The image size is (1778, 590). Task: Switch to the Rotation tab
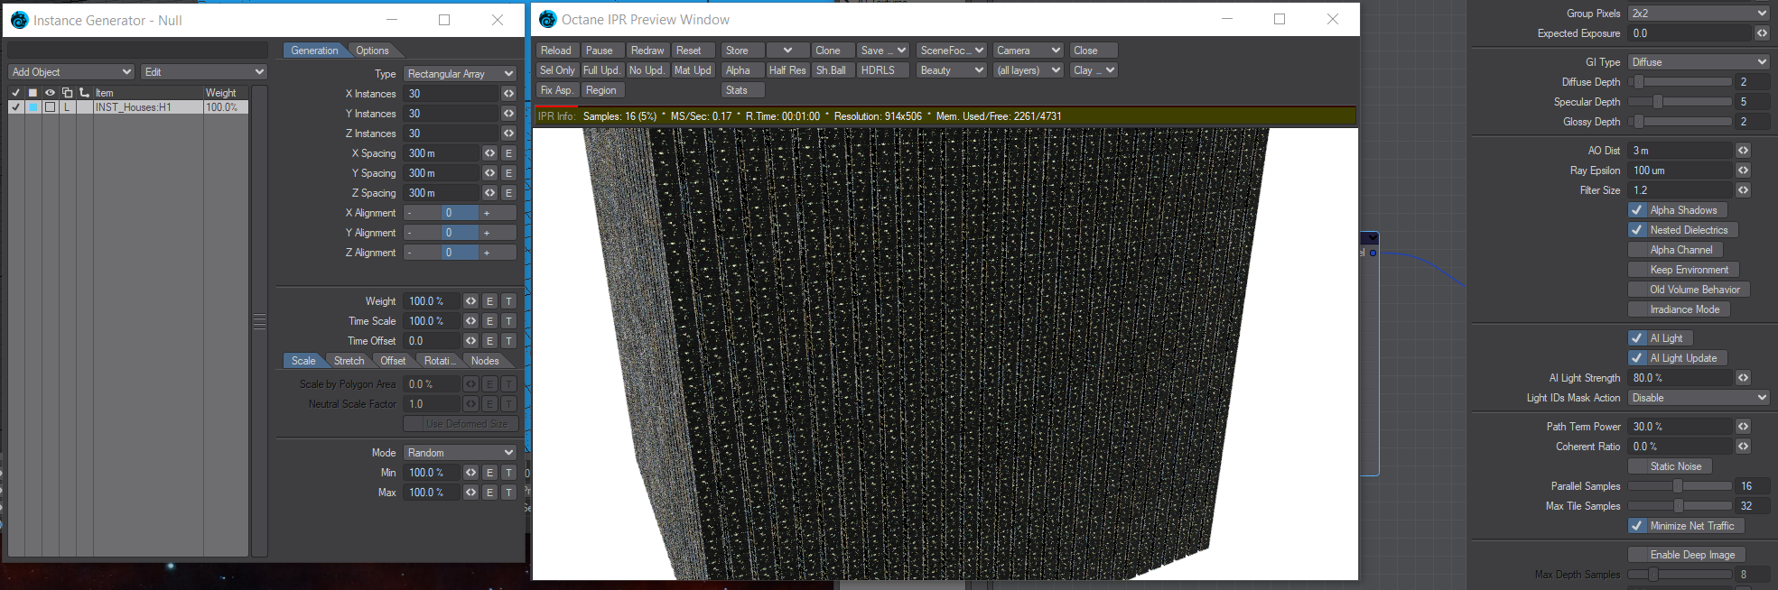click(439, 361)
